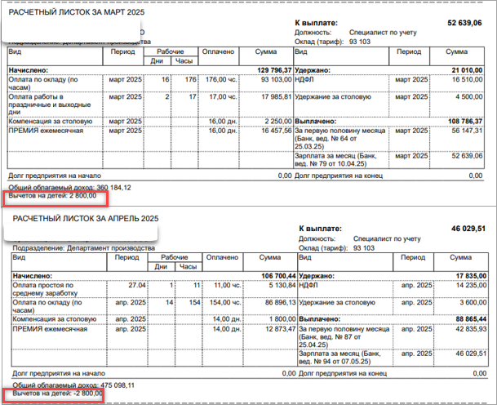The image size is (497, 405).
Task: Click the April accrued total 106 700,44
Action: tap(278, 276)
